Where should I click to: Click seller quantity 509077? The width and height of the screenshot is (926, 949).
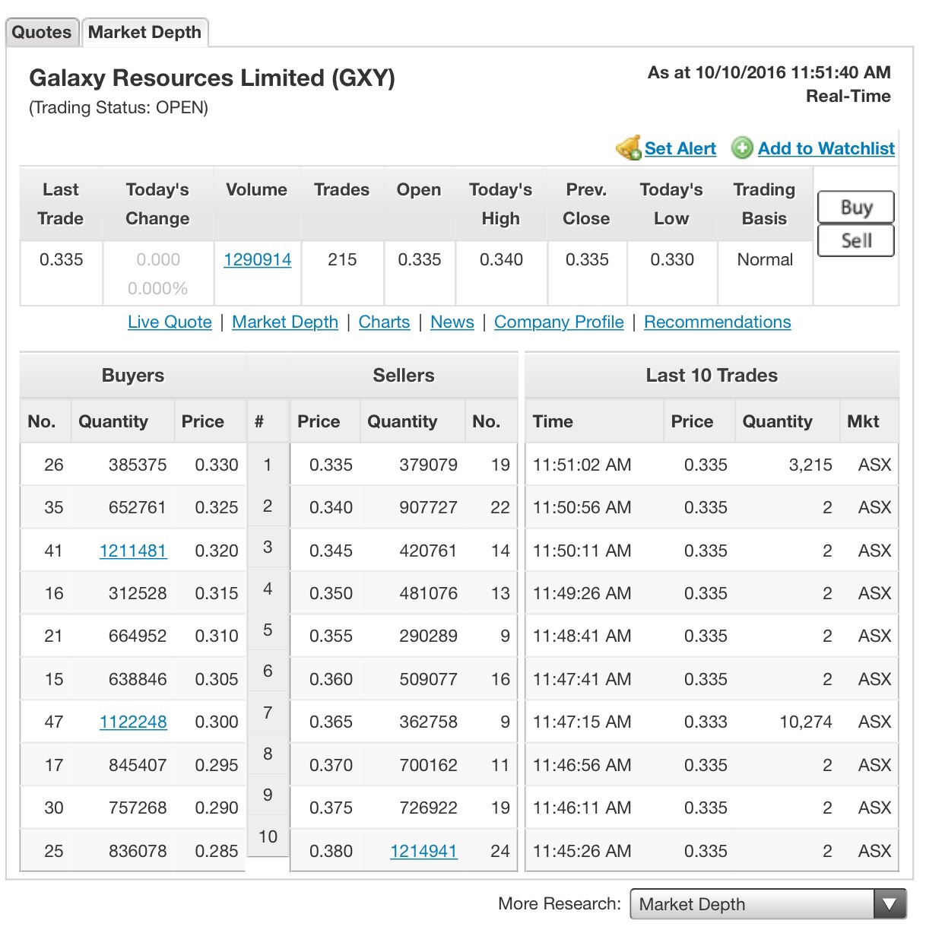(428, 679)
